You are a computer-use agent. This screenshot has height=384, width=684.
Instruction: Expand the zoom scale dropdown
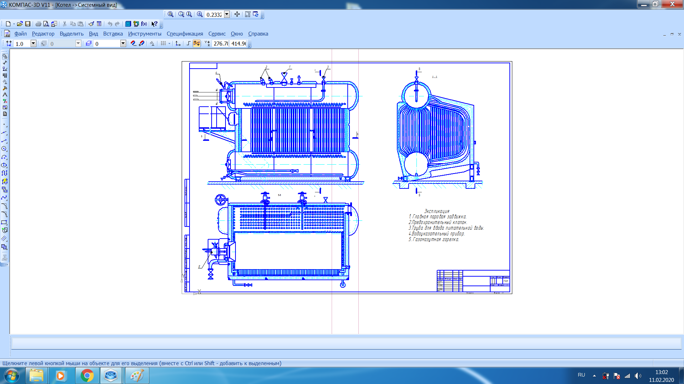point(227,14)
